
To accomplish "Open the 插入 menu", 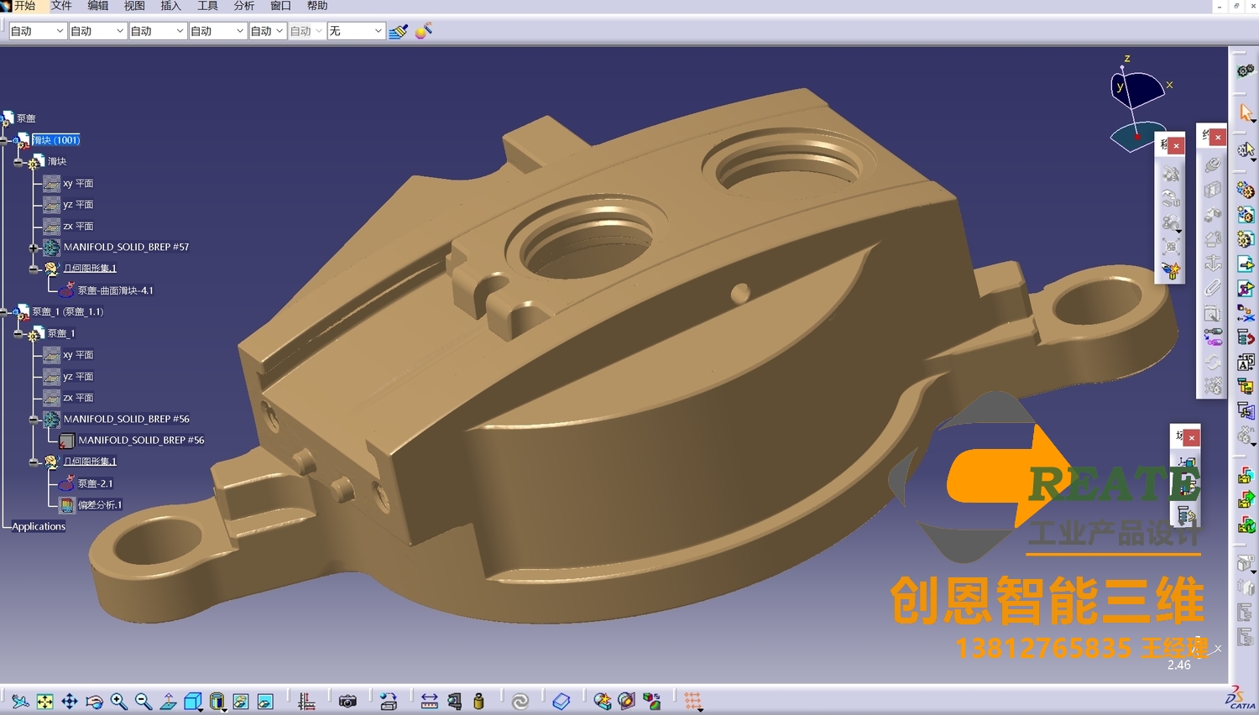I will [x=170, y=6].
